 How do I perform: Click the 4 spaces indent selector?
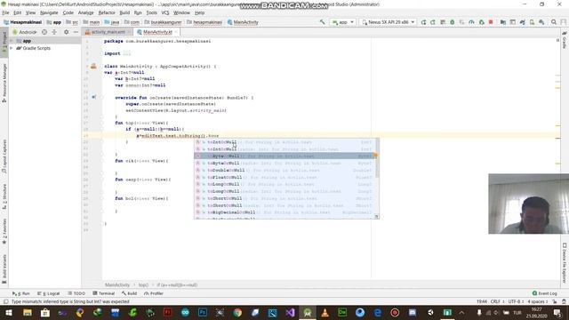[x=537, y=301]
